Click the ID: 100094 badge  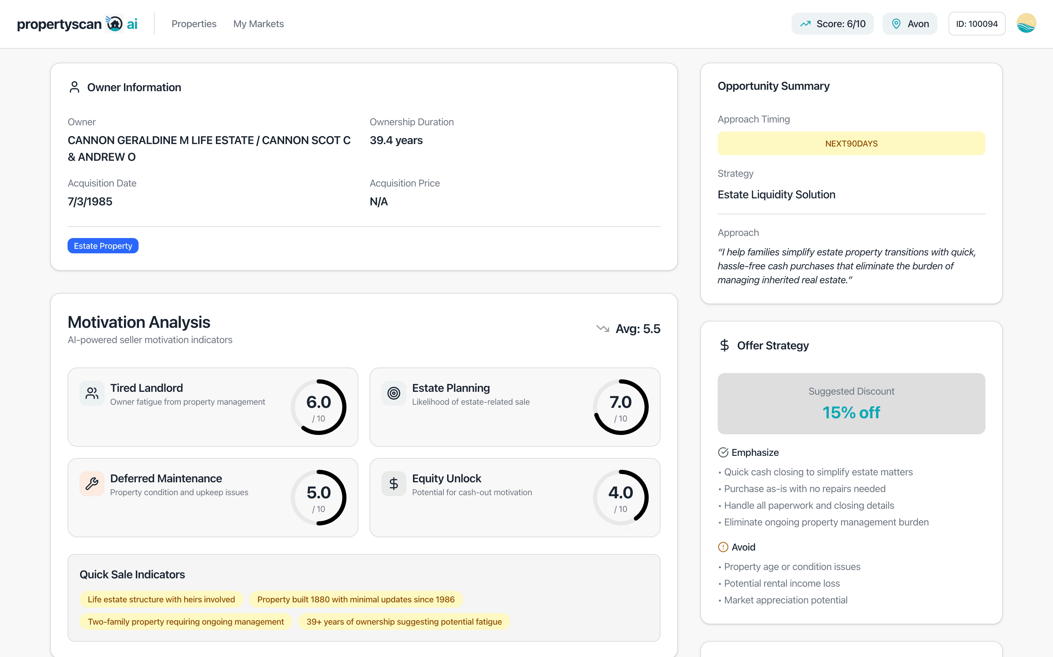pyautogui.click(x=976, y=24)
